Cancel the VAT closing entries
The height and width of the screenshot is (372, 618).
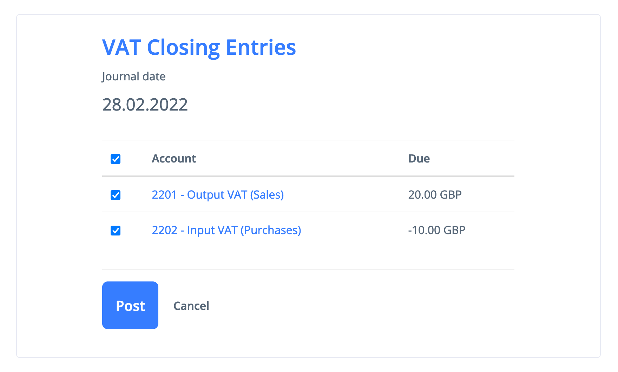click(191, 306)
